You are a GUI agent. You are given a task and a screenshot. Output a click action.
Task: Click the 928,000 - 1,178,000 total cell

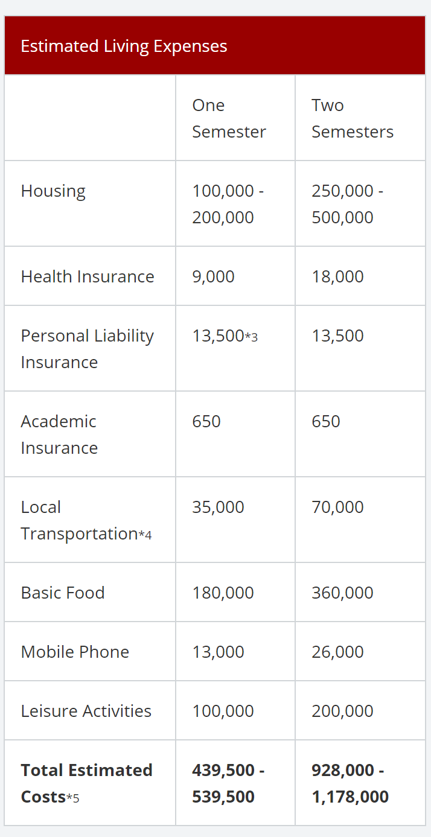click(x=350, y=783)
